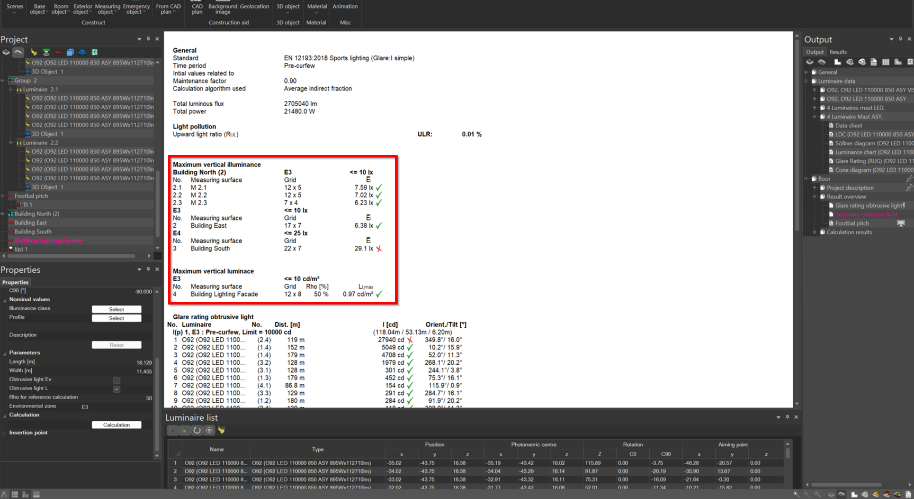Image resolution: width=914 pixels, height=499 pixels.
Task: Open the Scenes menu
Action: click(x=14, y=7)
